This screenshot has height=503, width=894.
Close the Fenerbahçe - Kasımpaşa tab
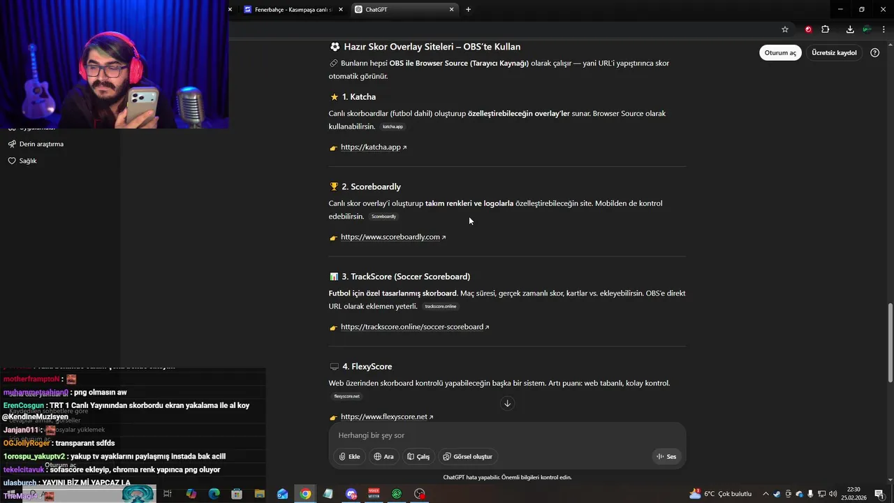[341, 9]
